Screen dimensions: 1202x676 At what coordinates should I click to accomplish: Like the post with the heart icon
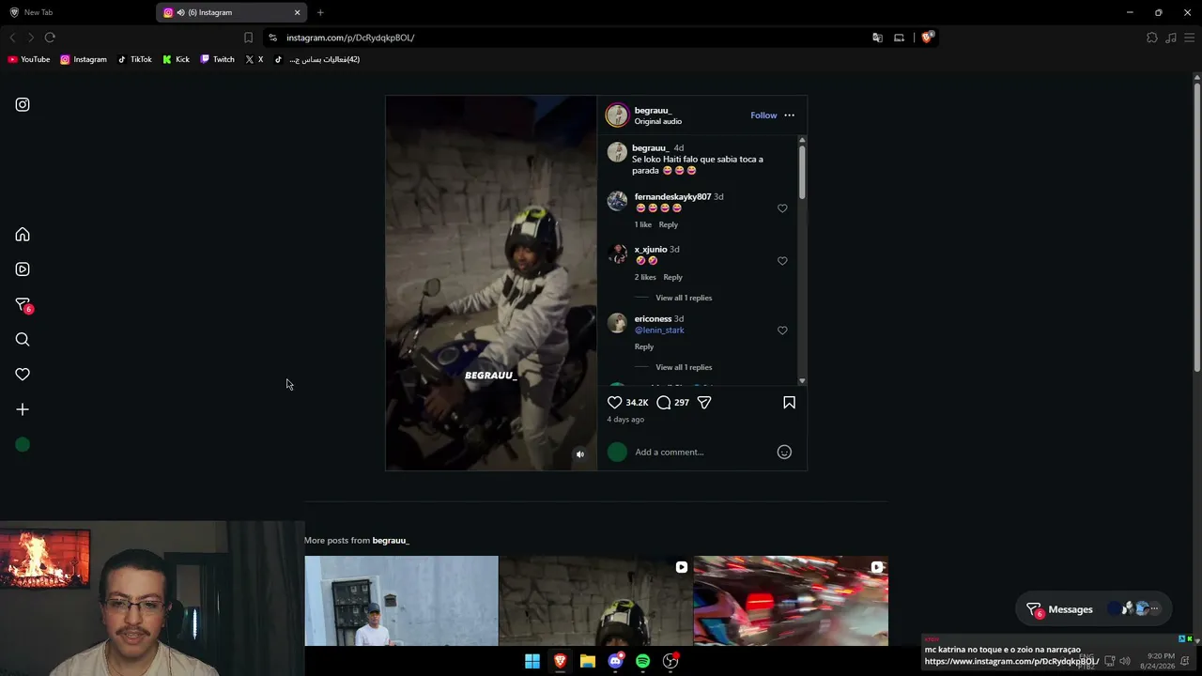point(615,403)
